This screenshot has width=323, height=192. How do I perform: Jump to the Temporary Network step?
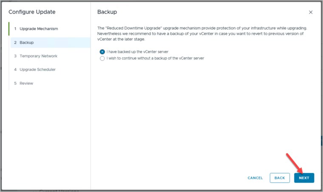(38, 56)
